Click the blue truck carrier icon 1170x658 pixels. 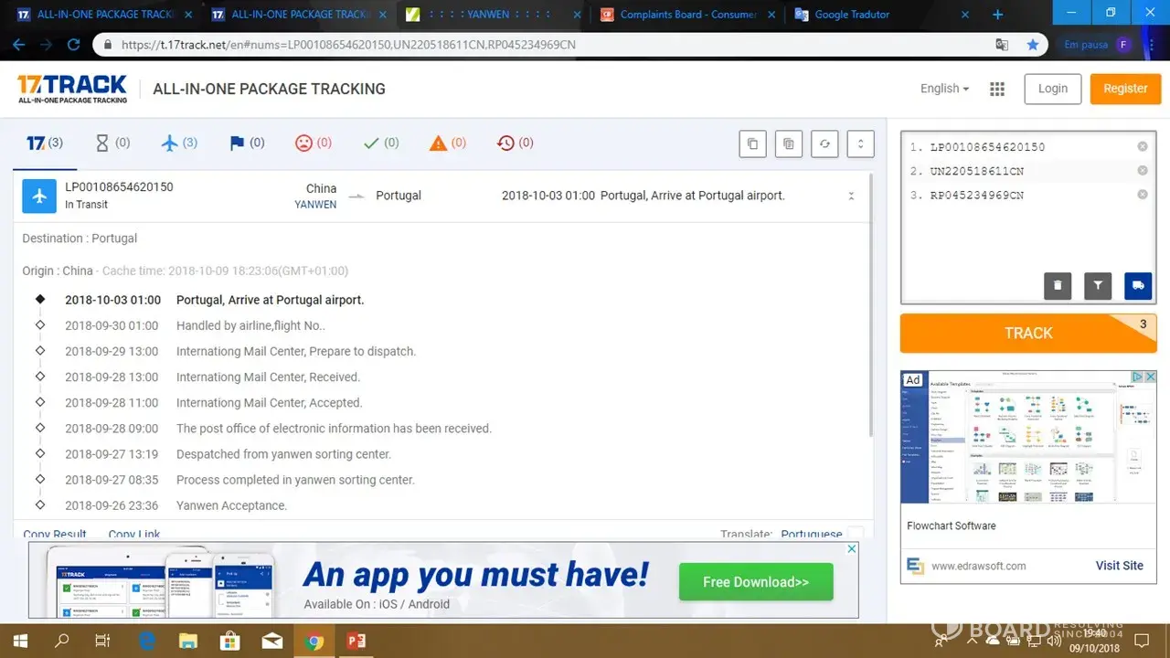coord(1138,285)
